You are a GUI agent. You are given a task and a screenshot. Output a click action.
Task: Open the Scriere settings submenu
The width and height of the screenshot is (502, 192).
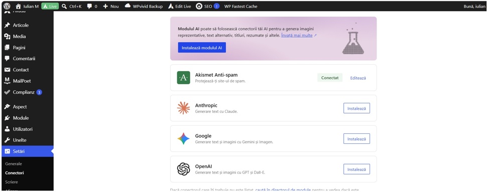click(x=12, y=182)
